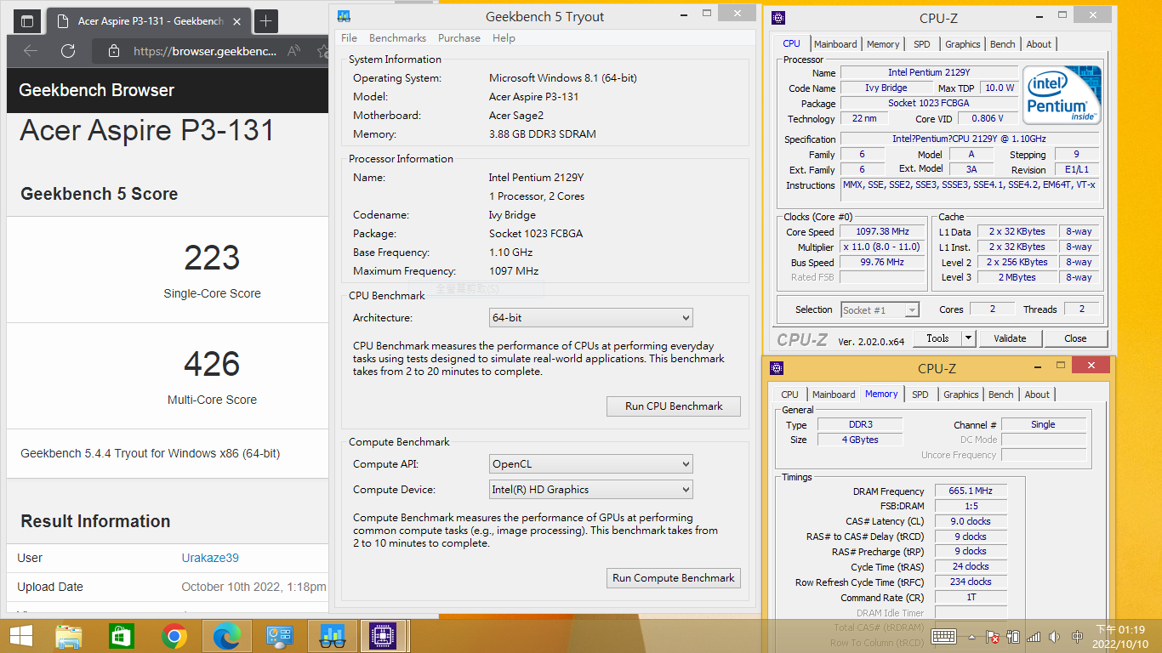Switch to Bench tab in top CPU-Z
This screenshot has height=653, width=1162.
tap(1003, 44)
